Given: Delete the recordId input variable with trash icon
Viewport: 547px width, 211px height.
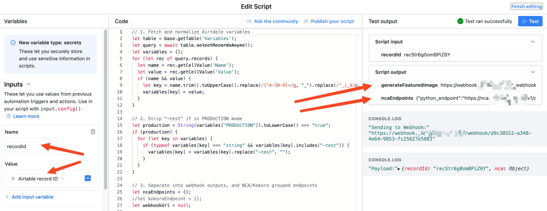Looking at the screenshot, I should (x=93, y=132).
